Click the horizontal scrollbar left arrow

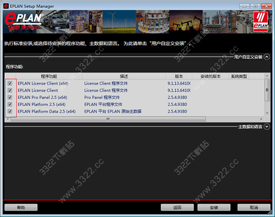click(x=8, y=119)
